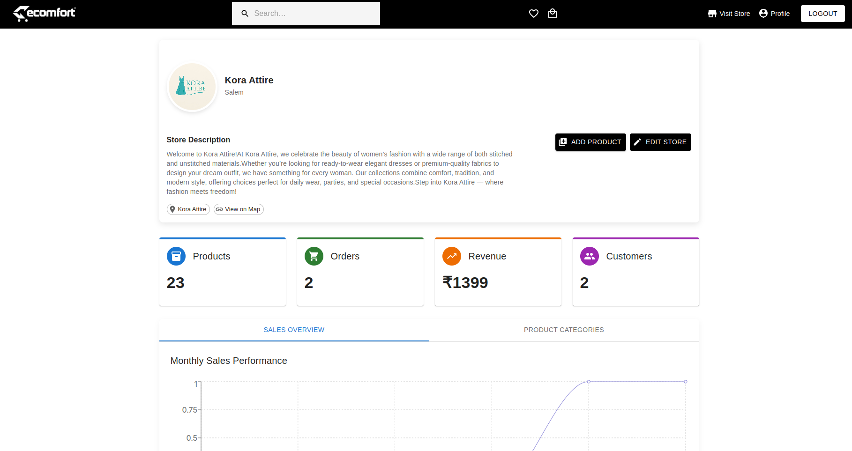Click the ₹1399 revenue value
852x451 pixels.
465,283
